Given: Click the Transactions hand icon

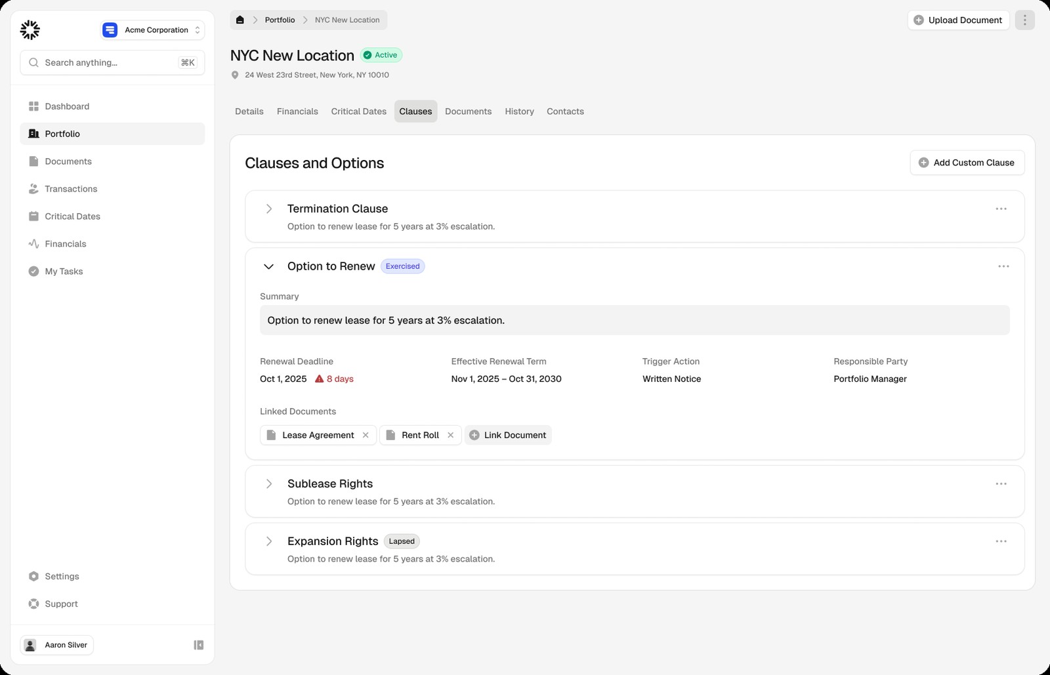Looking at the screenshot, I should click(x=33, y=189).
